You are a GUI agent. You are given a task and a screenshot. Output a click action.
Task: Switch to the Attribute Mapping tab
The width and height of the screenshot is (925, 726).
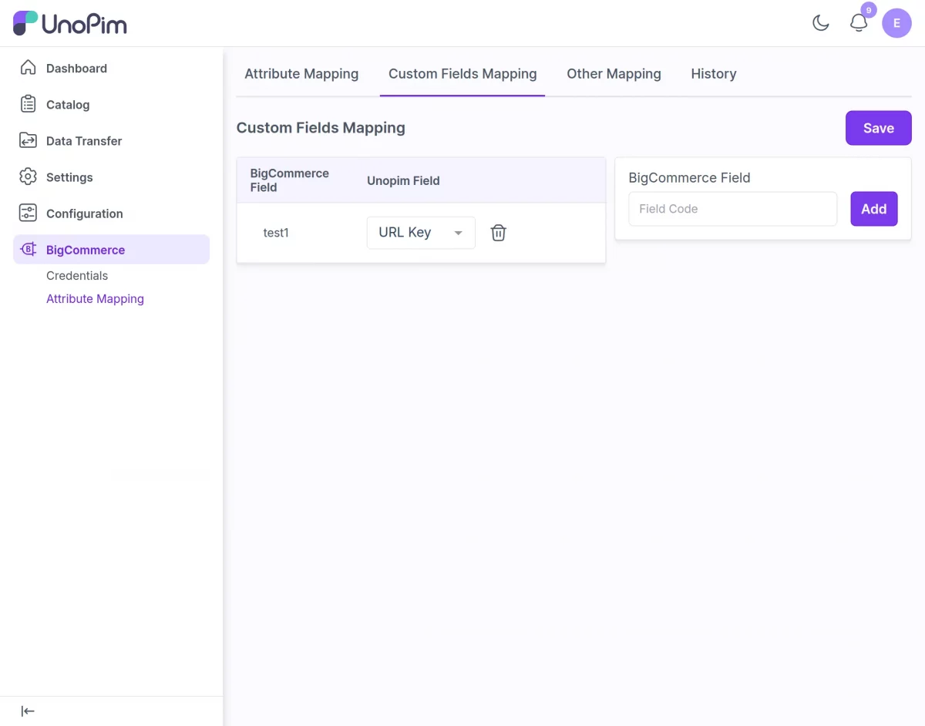301,73
